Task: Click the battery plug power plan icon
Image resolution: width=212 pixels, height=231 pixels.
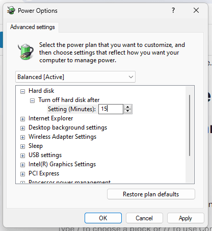Action: [x=25, y=52]
